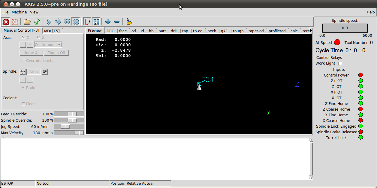Viewport: 377px width, 188px height.
Task: Zoom out with minus icon
Action: pos(117,22)
